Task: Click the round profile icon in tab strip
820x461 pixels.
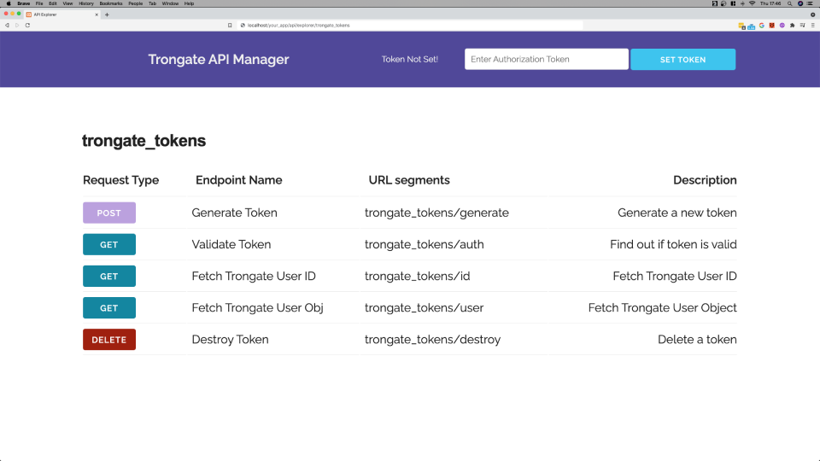Action: tap(812, 15)
